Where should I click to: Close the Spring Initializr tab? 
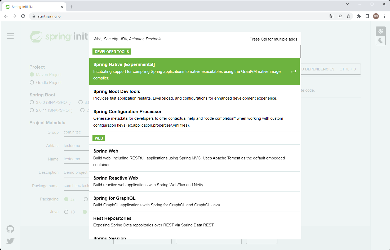[62, 7]
